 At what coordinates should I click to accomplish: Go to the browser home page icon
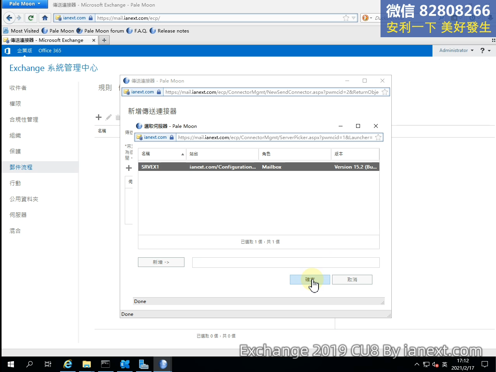[45, 18]
